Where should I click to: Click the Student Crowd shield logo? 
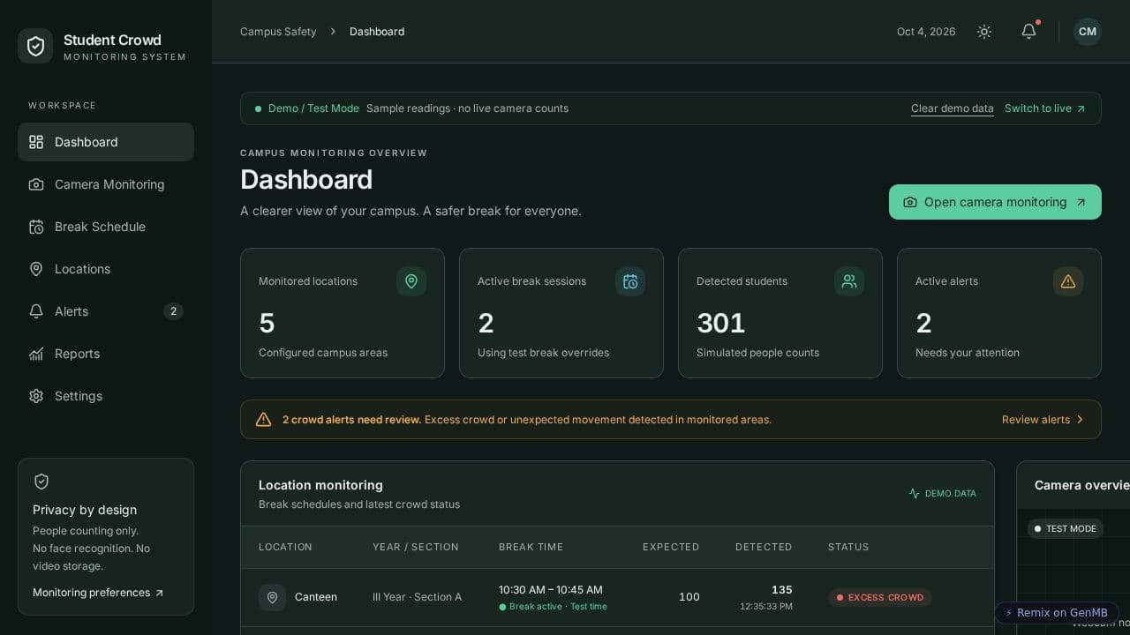click(35, 46)
